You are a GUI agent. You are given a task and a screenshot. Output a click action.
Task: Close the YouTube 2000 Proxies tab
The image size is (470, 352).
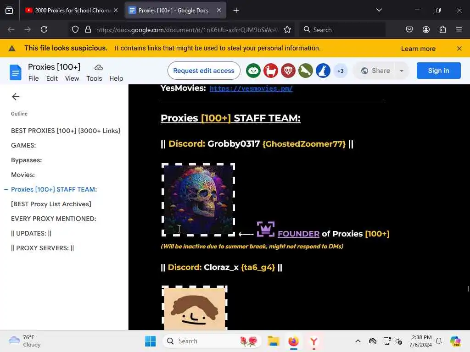coord(116,11)
